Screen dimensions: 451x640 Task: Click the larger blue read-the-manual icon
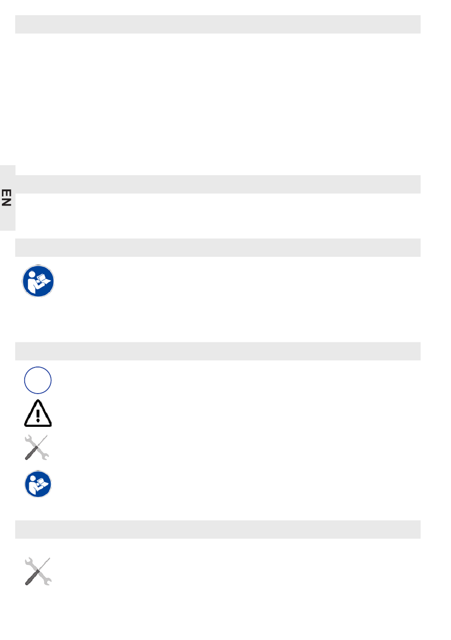tap(38, 281)
